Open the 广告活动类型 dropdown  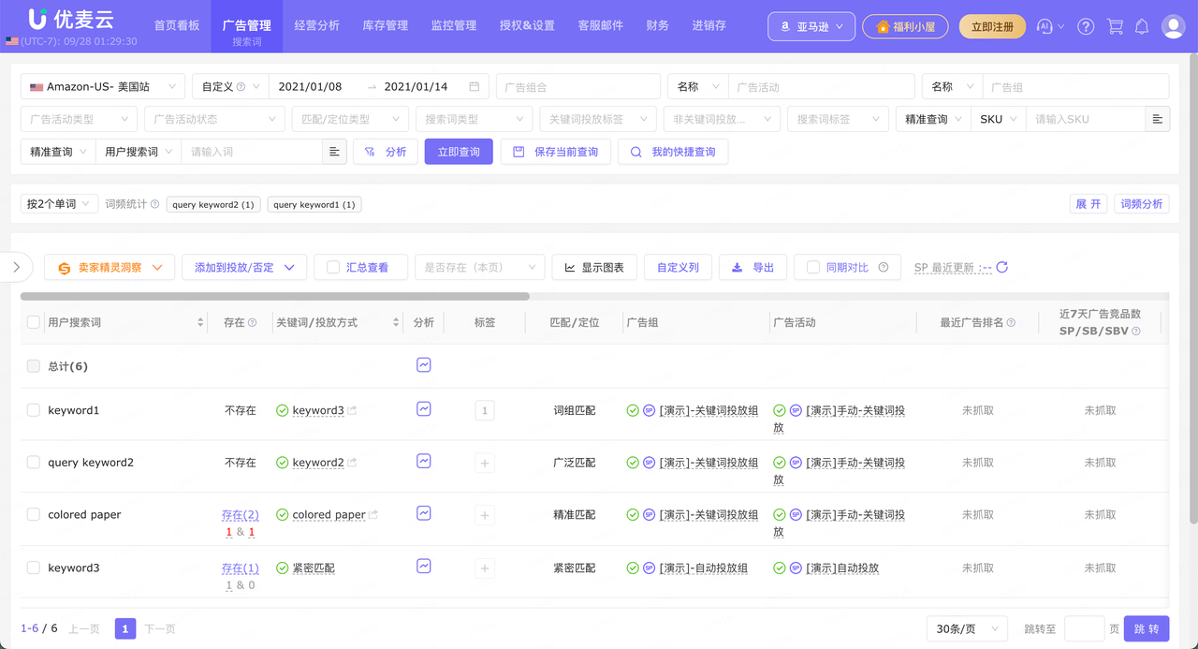[79, 119]
